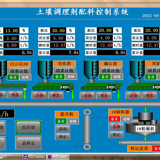Screen dimensions: 160x160
Task: Click 故障 indicator of 白云石2#
Action: click(25, 77)
